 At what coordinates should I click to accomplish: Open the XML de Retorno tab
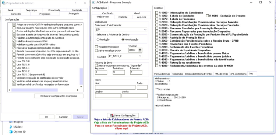(x=238, y=74)
